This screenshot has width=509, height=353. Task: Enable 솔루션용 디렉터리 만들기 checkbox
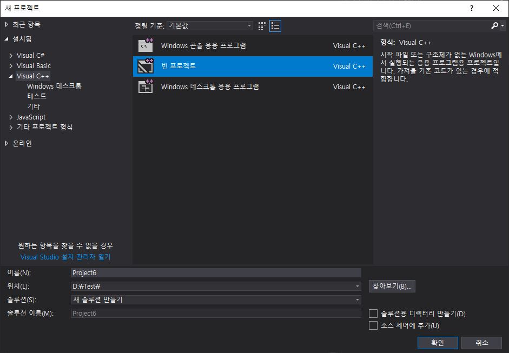coord(373,314)
